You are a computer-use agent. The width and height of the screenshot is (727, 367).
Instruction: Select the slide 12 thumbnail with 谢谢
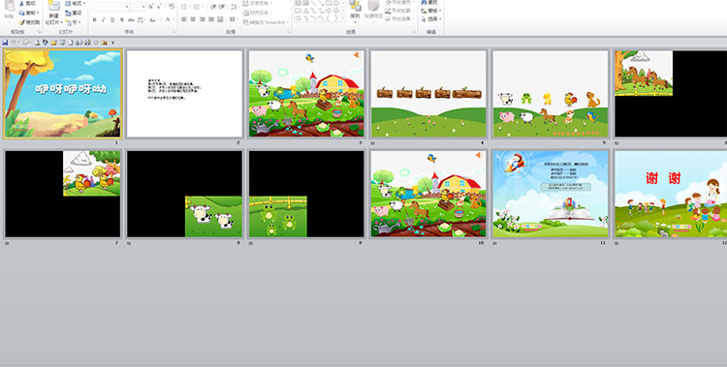pyautogui.click(x=671, y=194)
